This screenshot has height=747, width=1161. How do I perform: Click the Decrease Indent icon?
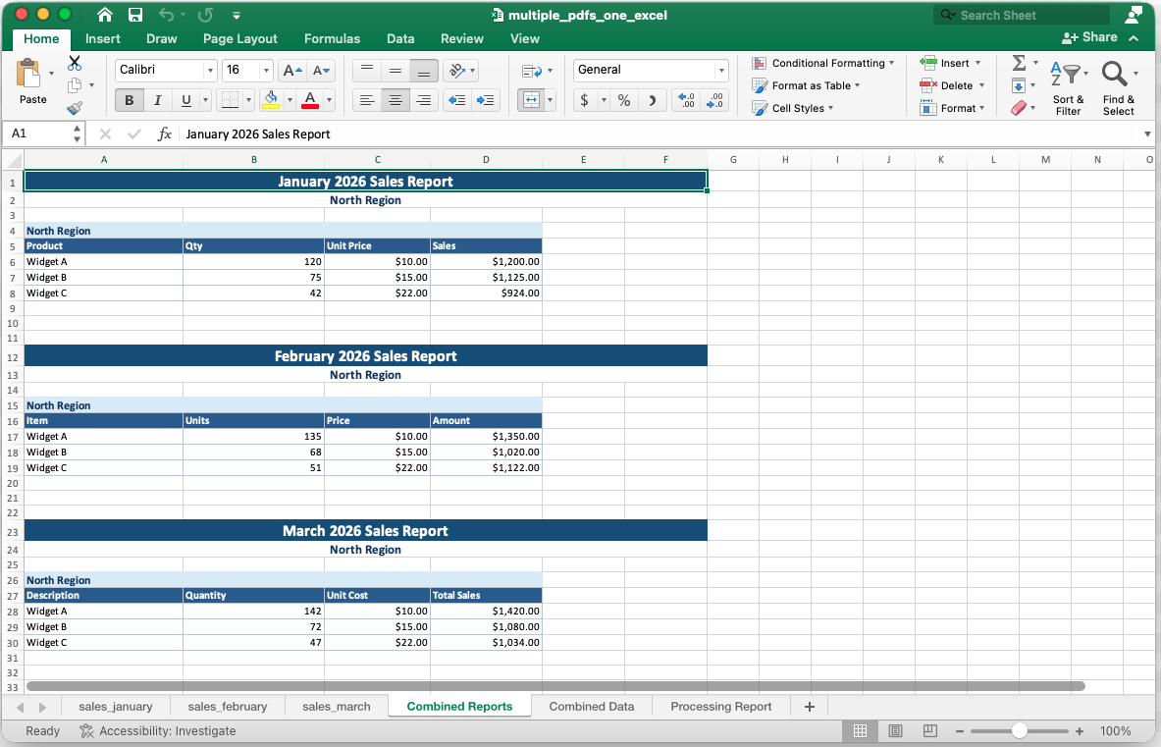457,100
